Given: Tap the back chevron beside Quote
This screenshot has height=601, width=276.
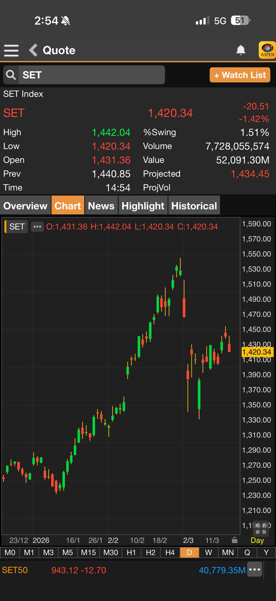Looking at the screenshot, I should tap(33, 50).
